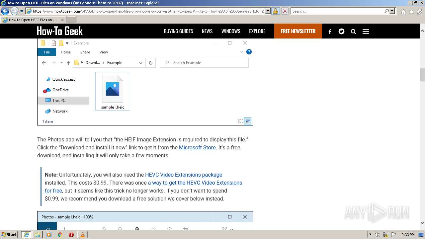The width and height of the screenshot is (425, 239).
Task: Click the IE Search box
Action: point(337,11)
